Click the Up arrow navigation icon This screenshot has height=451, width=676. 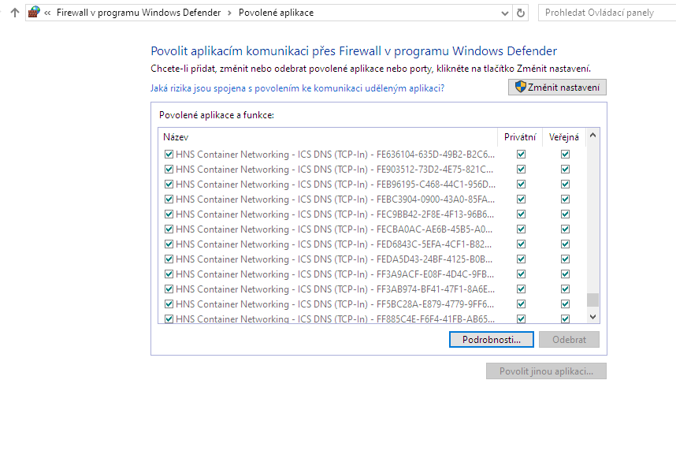coord(15,13)
